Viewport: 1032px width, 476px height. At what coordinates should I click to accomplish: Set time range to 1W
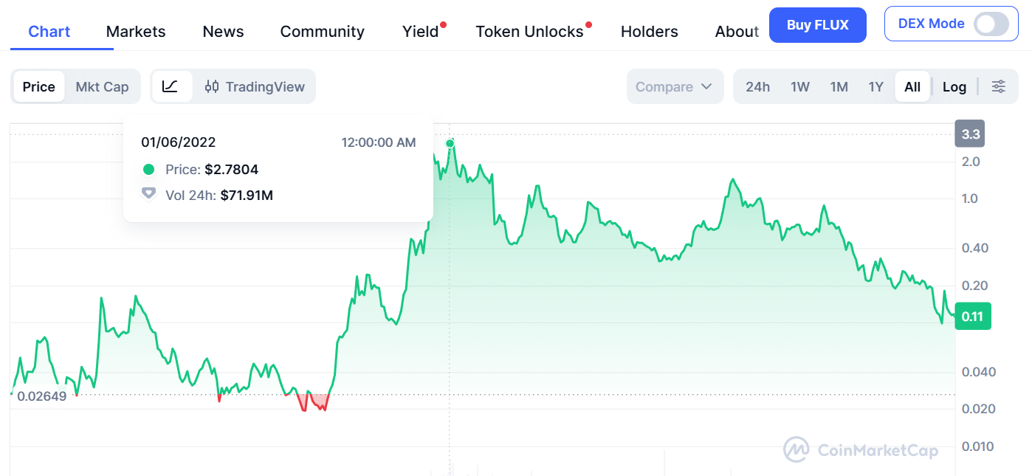pyautogui.click(x=799, y=86)
